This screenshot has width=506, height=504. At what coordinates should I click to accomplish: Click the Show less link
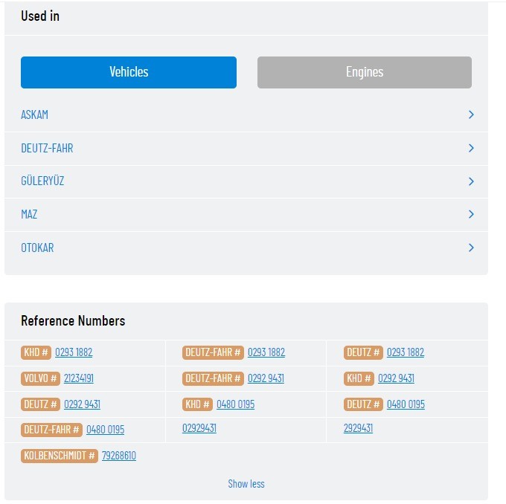tap(246, 484)
